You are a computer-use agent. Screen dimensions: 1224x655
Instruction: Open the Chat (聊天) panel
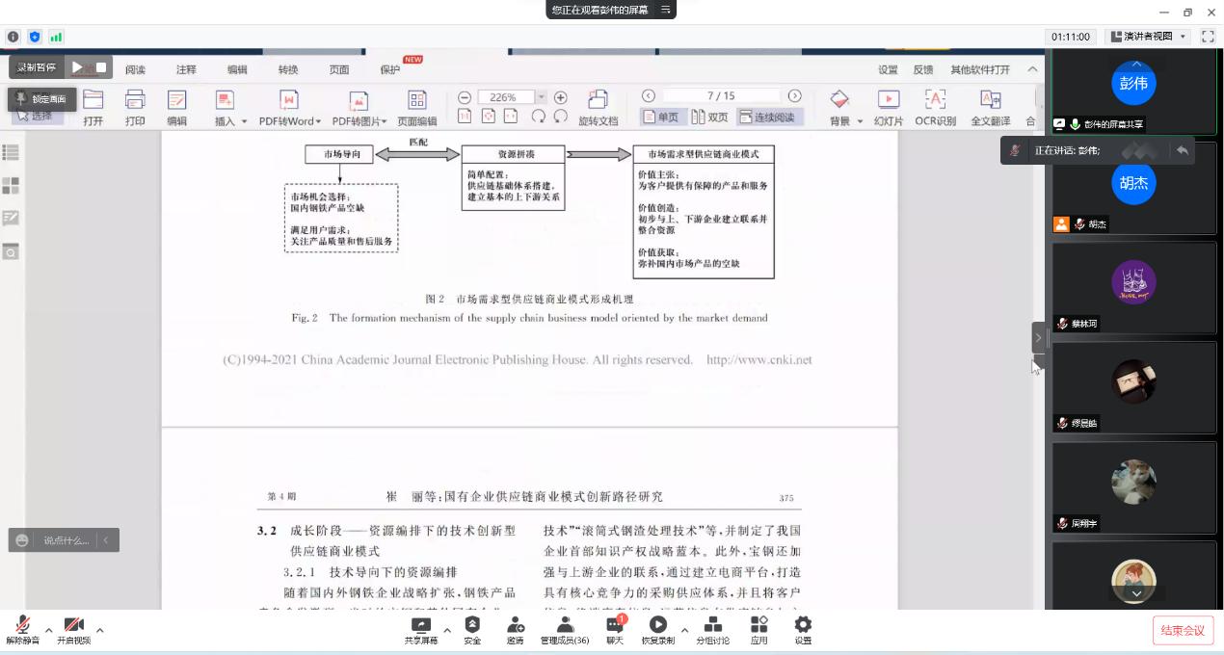click(614, 626)
